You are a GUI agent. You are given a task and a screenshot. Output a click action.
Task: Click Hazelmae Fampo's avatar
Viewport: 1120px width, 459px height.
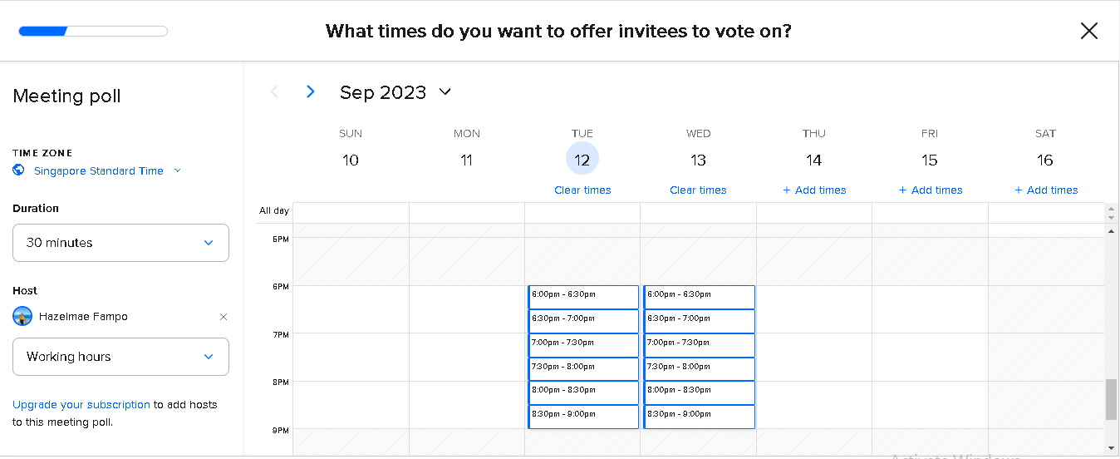point(22,316)
